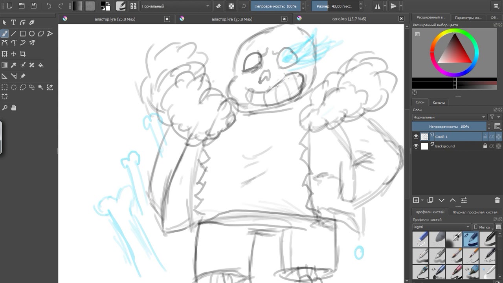Image resolution: width=503 pixels, height=283 pixels.
Task: Select the Color Picker eyedropper tool
Action: click(x=14, y=65)
